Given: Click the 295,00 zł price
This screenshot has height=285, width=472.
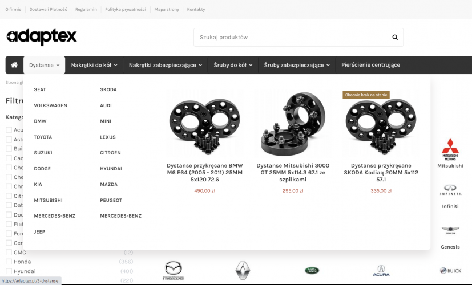Looking at the screenshot, I should [293, 190].
